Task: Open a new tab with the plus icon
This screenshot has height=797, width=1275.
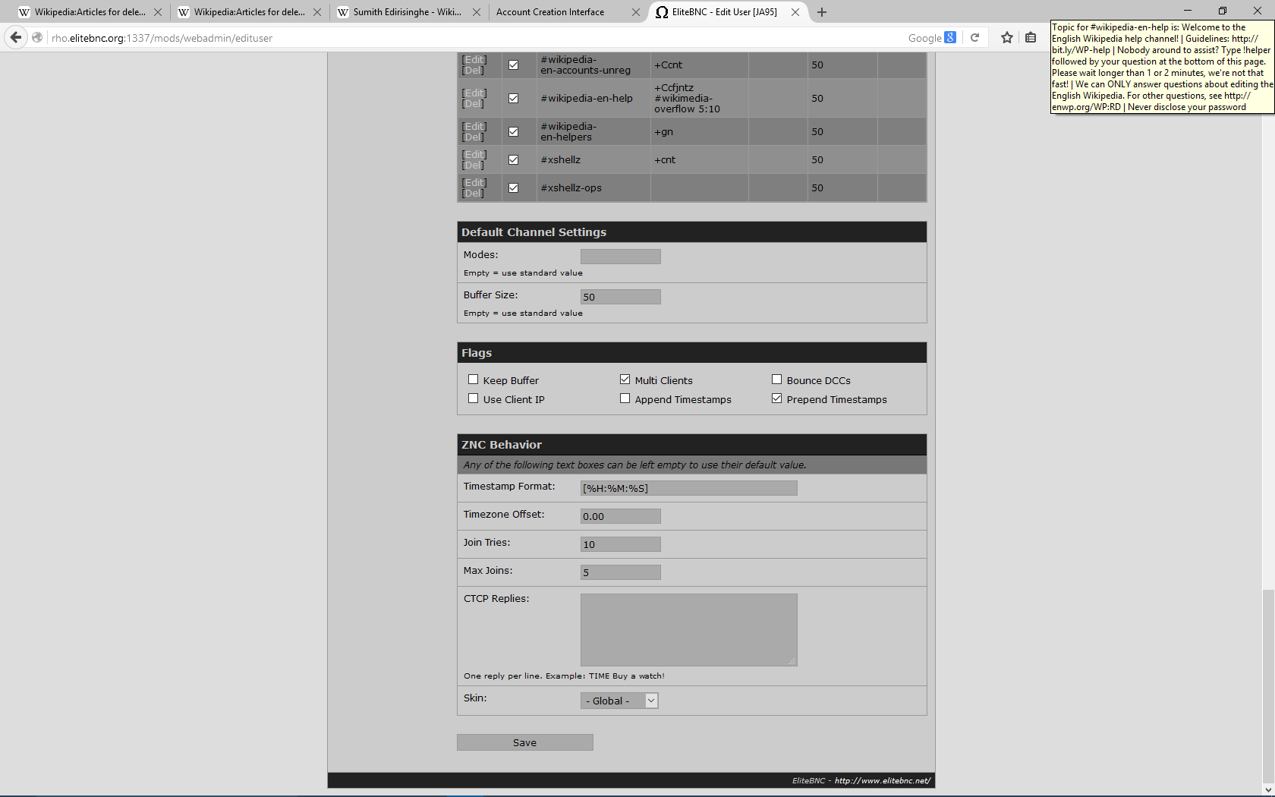Action: 822,12
